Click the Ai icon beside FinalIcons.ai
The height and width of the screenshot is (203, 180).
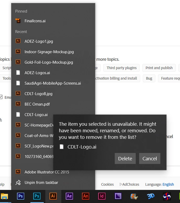pos(18,21)
